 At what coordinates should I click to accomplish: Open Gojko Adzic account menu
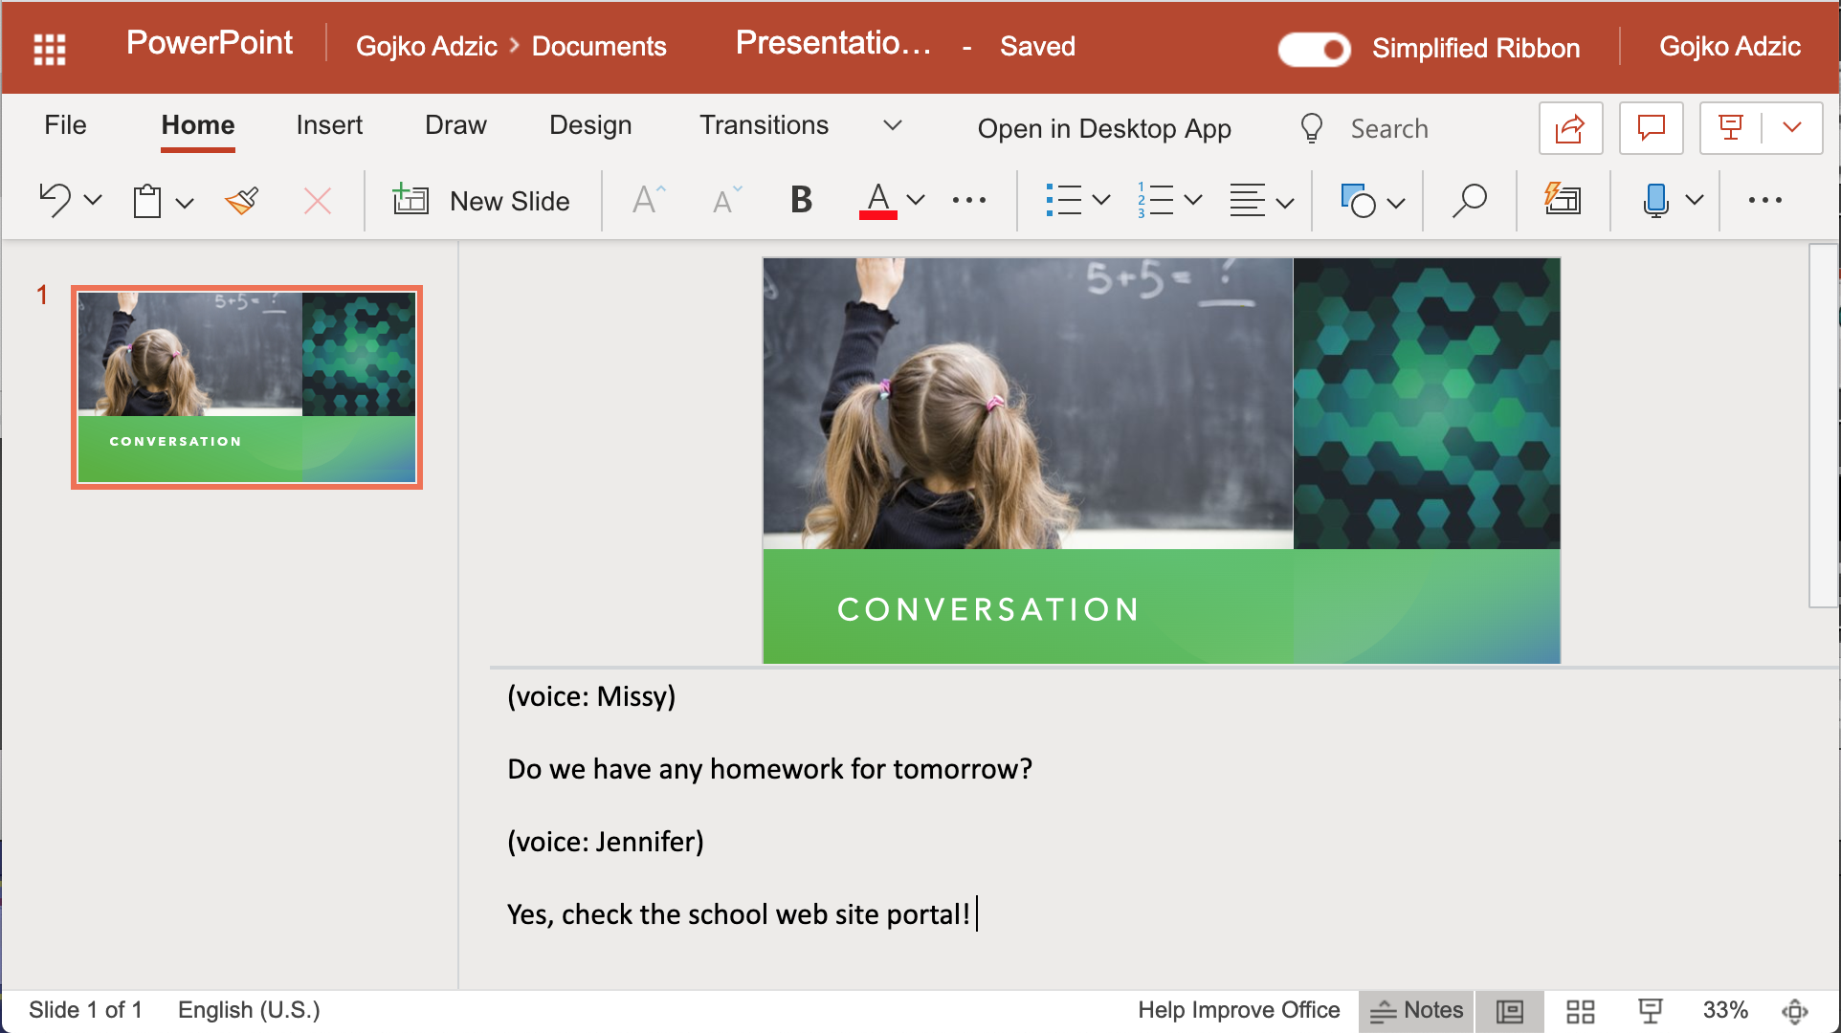tap(1730, 47)
